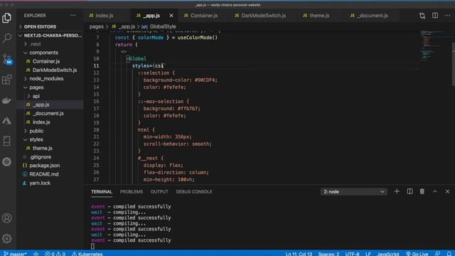Image resolution: width=455 pixels, height=256 pixels.
Task: Open README.md in the file tree
Action: 50,174
